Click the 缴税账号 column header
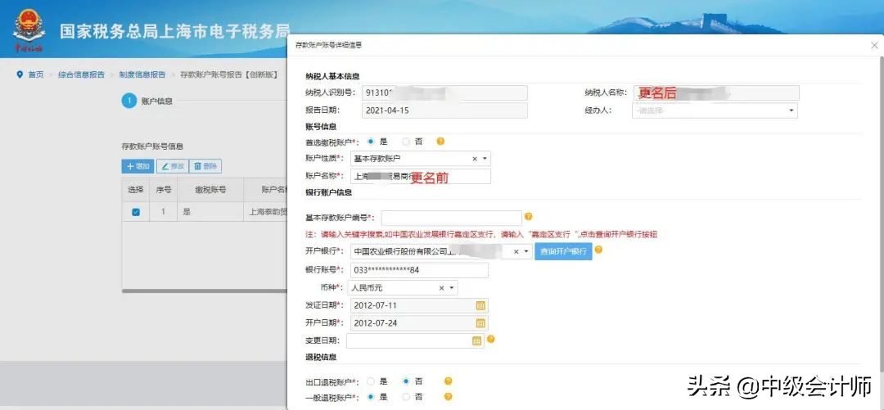 [210, 190]
